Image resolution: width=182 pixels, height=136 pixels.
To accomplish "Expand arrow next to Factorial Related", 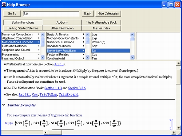I will tap(84, 54).
